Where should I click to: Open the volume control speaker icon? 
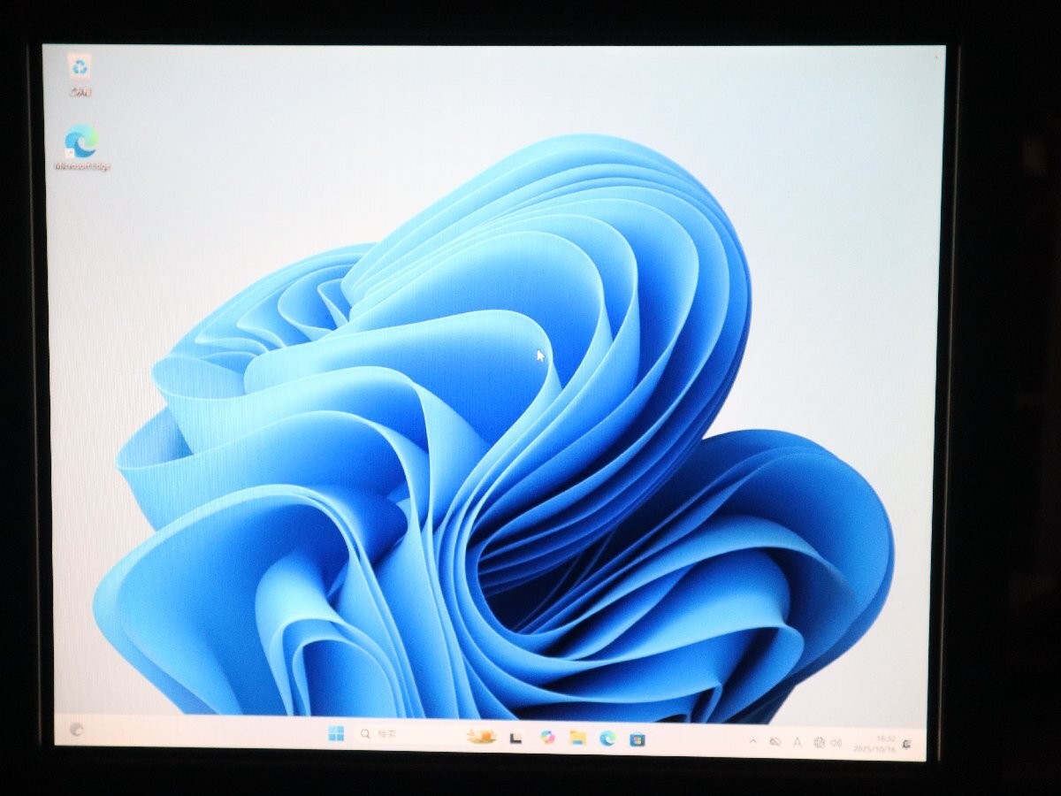tap(836, 743)
